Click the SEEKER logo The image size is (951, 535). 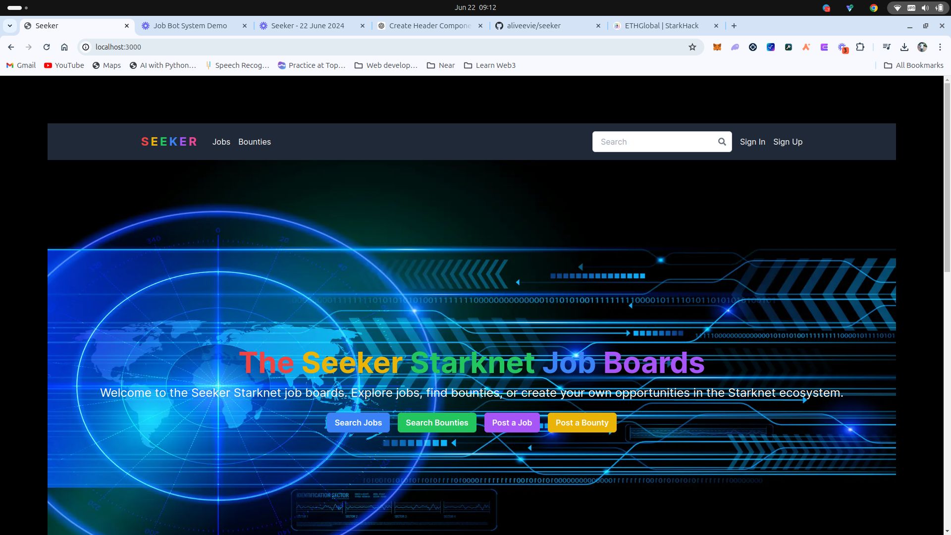pos(169,142)
